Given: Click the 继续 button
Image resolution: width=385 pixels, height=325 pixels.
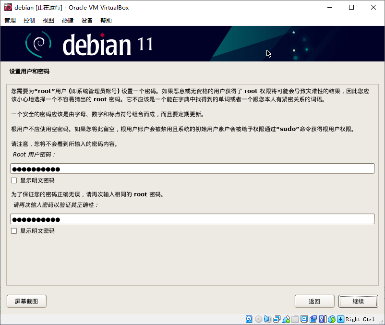Looking at the screenshot, I should 358,301.
